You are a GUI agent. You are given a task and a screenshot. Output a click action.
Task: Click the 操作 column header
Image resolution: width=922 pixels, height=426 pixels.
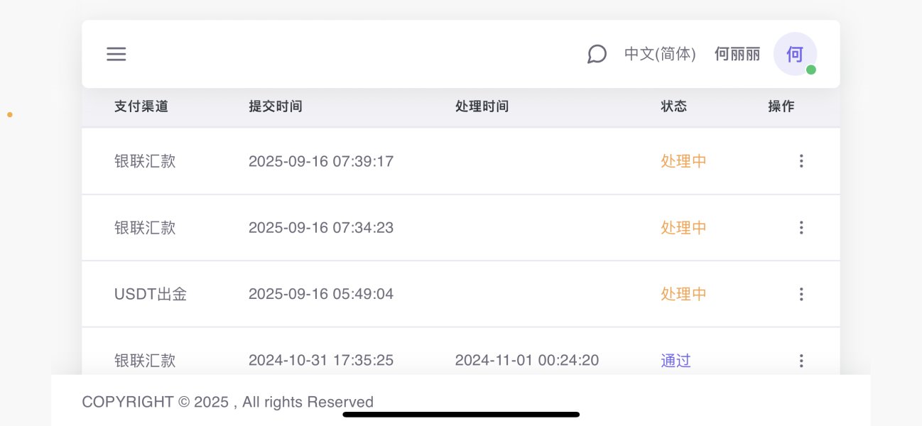(x=781, y=106)
